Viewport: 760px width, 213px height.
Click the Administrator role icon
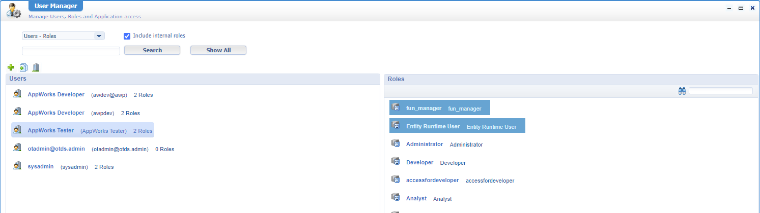click(396, 144)
